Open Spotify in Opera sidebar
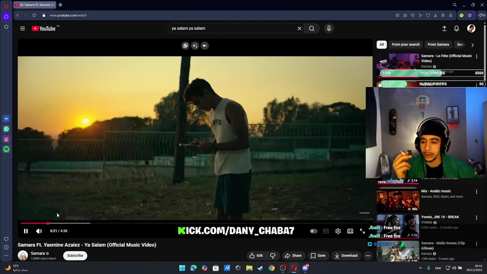This screenshot has height=274, width=487. (6, 150)
